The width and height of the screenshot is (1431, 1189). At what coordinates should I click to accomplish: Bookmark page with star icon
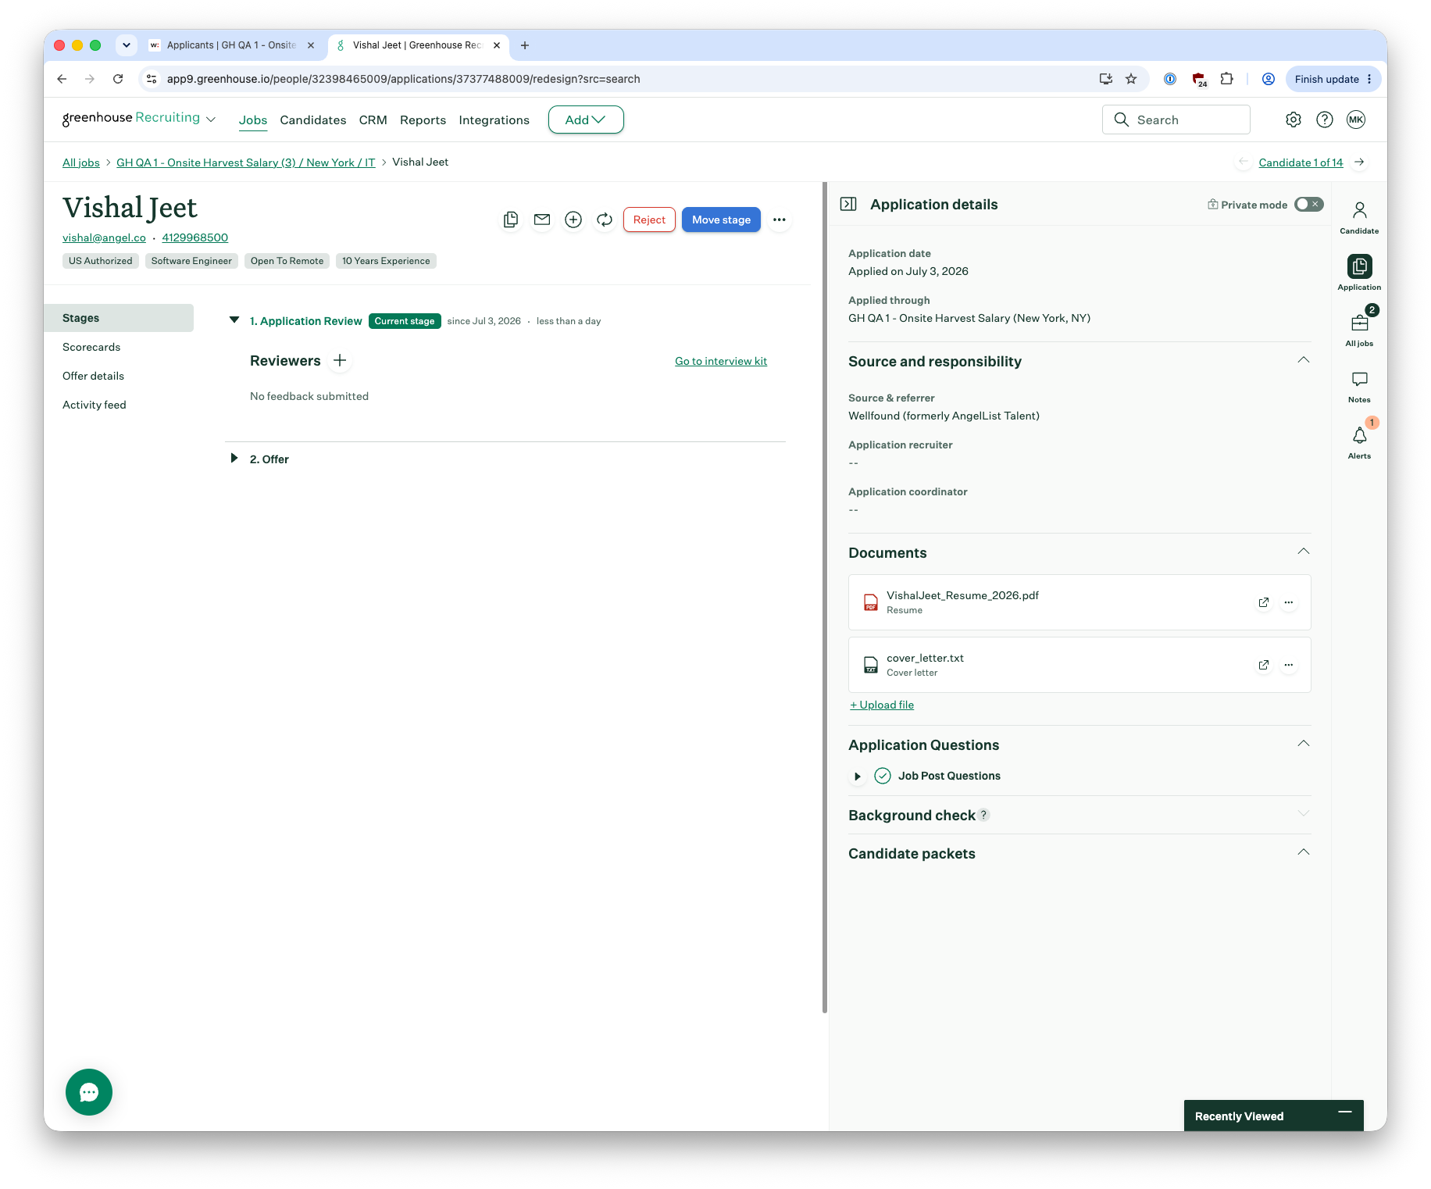tap(1131, 79)
